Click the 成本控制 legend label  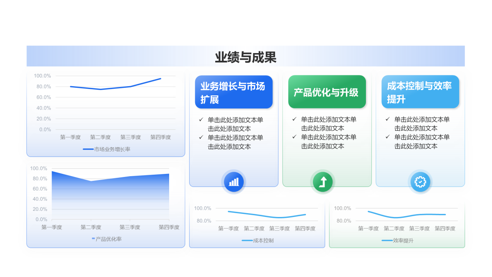(x=263, y=240)
